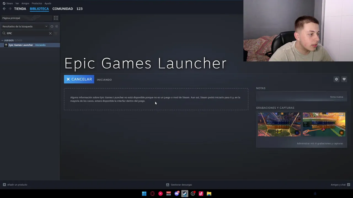Viewport: 353px width, 198px height.
Task: Open Administrar mis 4 grabaciones y capturas
Action: [320, 143]
